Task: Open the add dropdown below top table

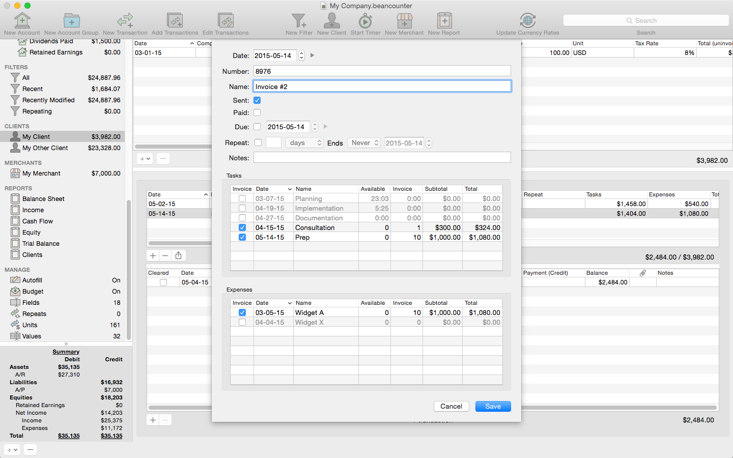Action: [x=145, y=159]
